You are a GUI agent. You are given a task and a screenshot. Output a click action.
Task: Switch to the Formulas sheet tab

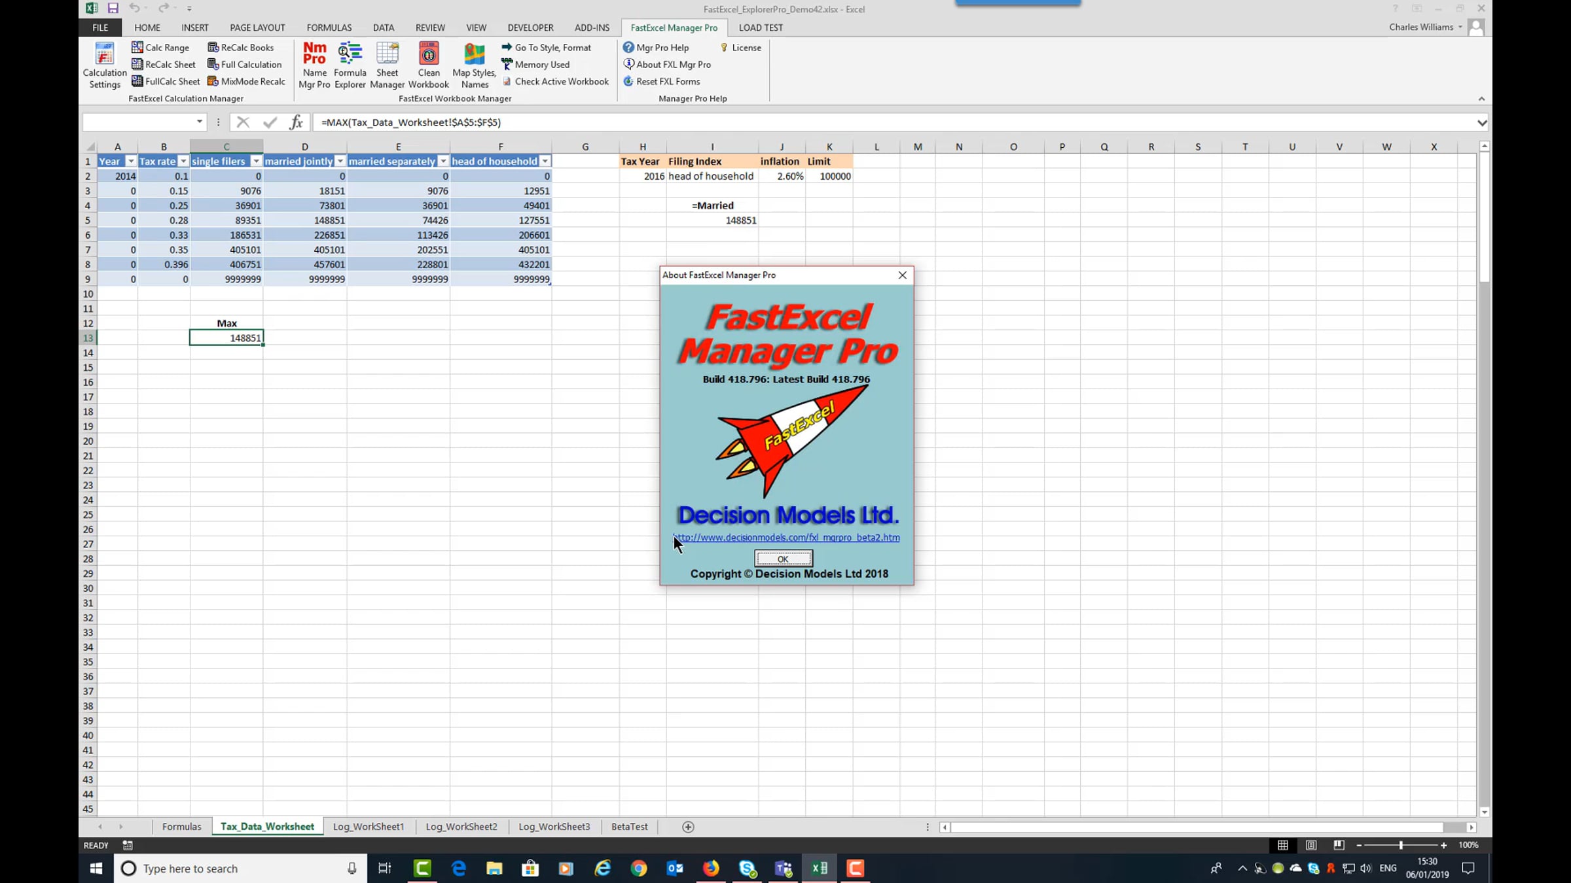(182, 827)
